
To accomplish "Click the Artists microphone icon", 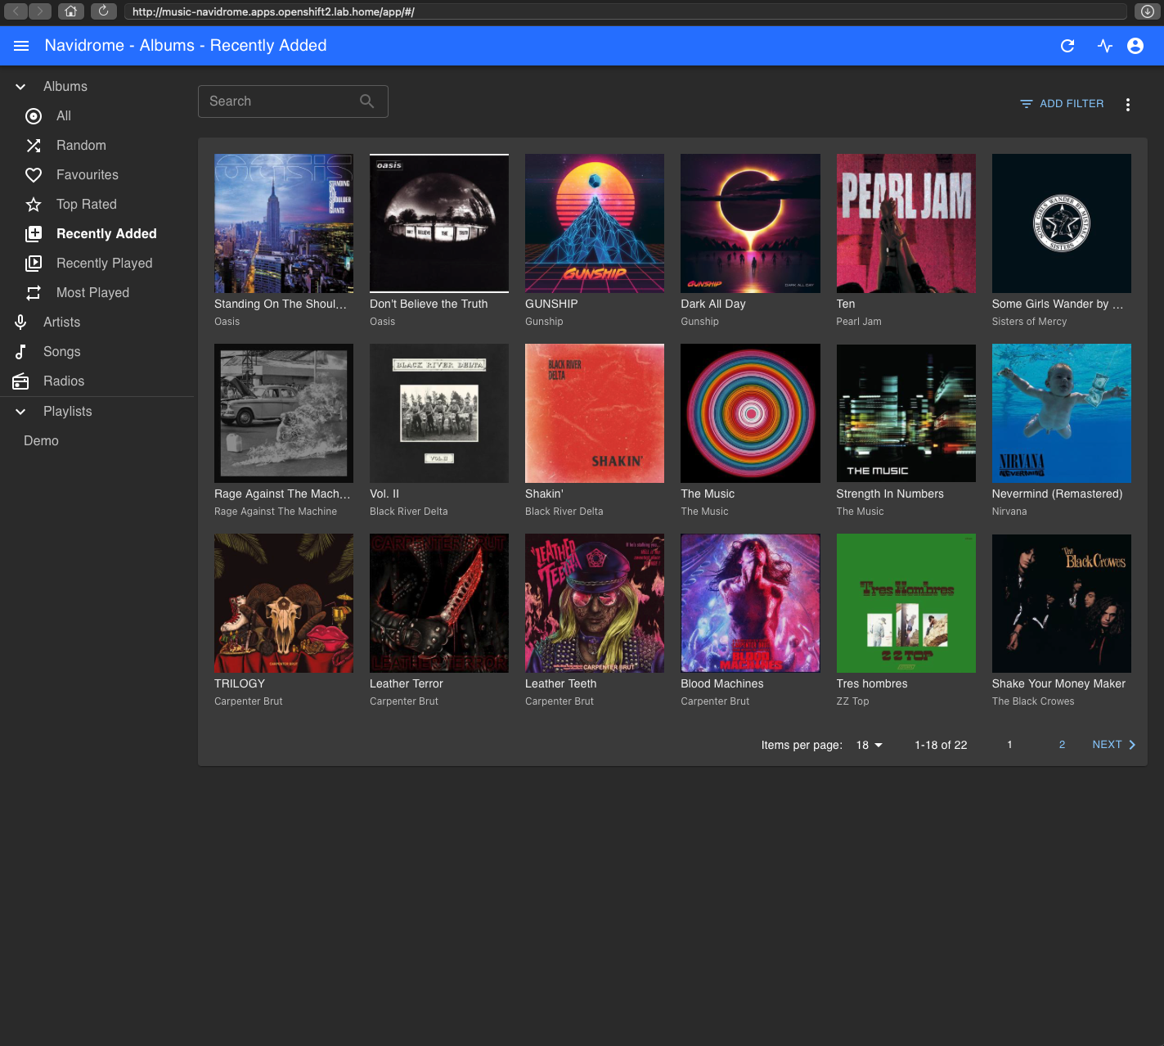I will 20,322.
